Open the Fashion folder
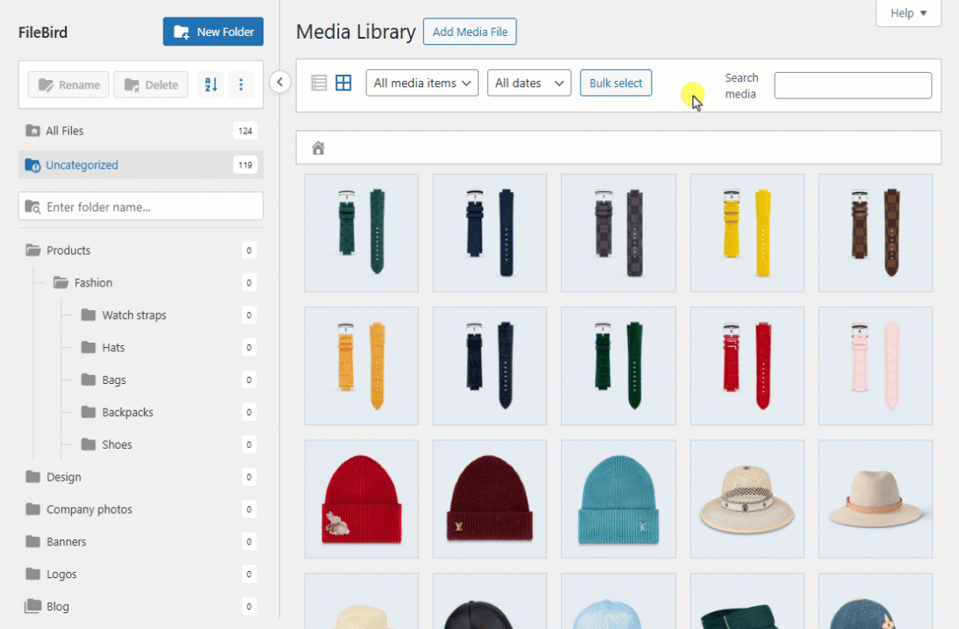 (155, 283)
